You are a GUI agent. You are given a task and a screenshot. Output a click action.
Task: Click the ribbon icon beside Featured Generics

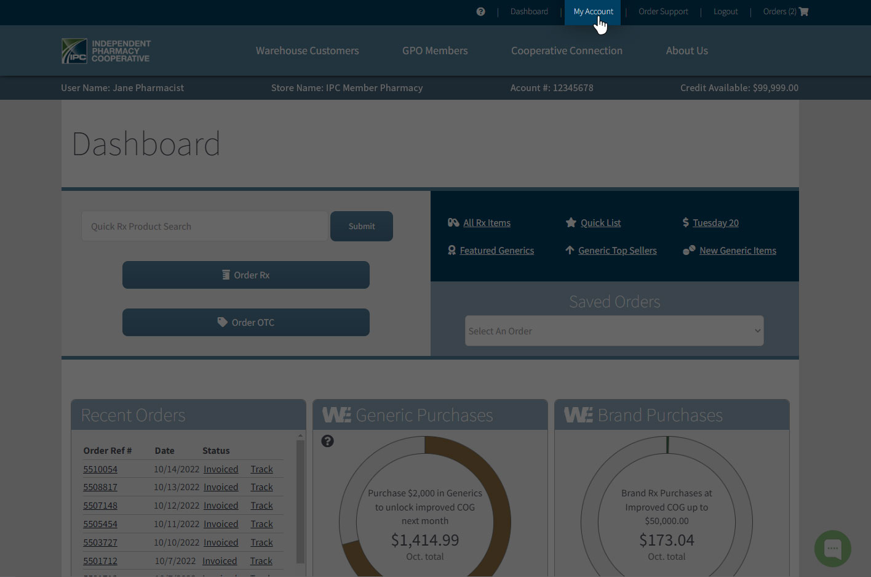pos(452,250)
